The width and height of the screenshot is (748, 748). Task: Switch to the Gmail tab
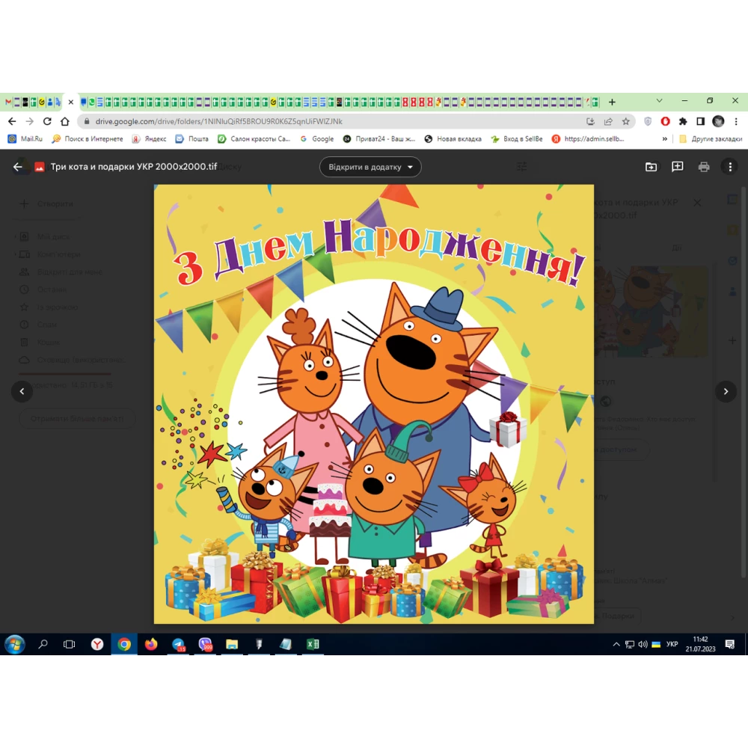pyautogui.click(x=8, y=102)
